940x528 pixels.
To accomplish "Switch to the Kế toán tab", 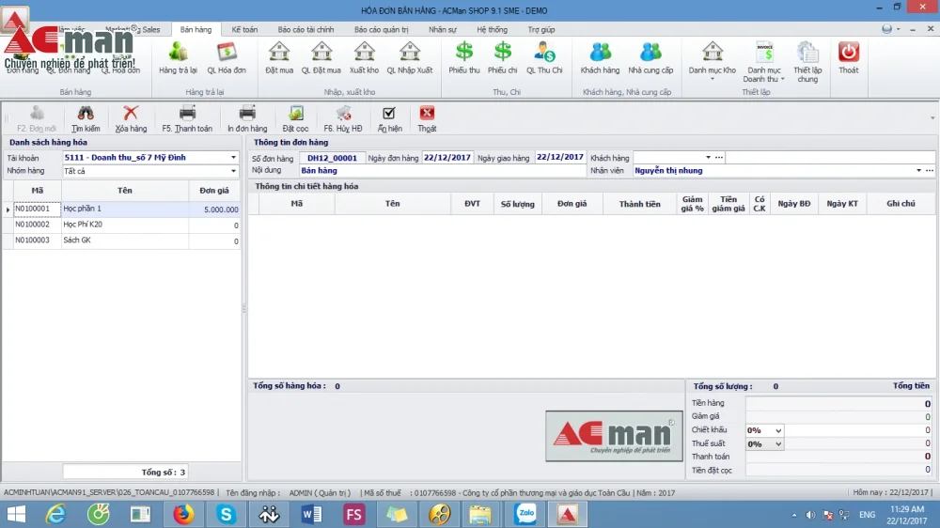I will (x=244, y=29).
